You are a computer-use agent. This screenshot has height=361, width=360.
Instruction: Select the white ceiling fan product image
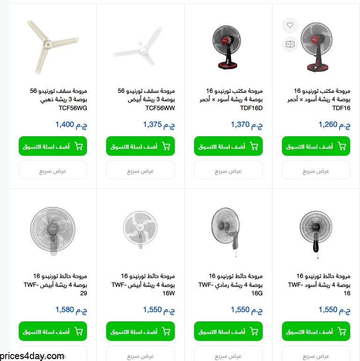pyautogui.click(x=138, y=46)
